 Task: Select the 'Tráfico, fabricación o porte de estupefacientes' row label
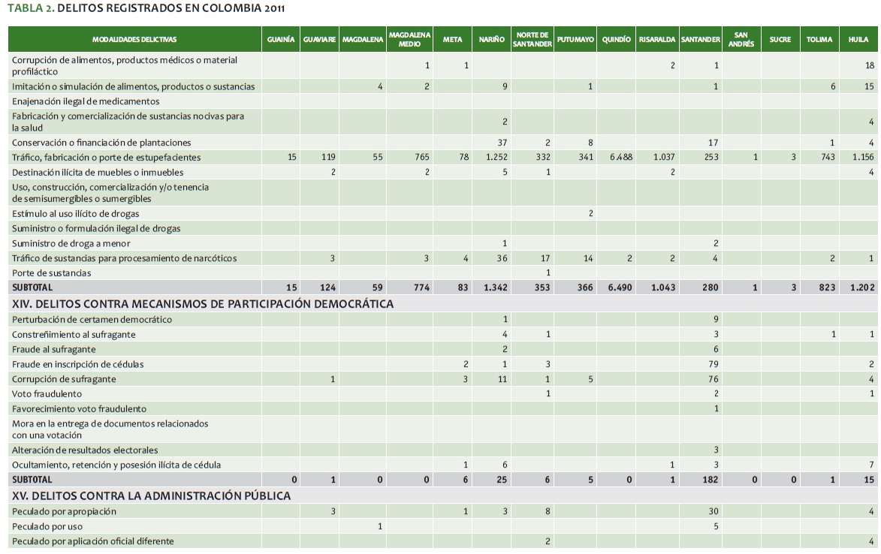pyautogui.click(x=117, y=158)
